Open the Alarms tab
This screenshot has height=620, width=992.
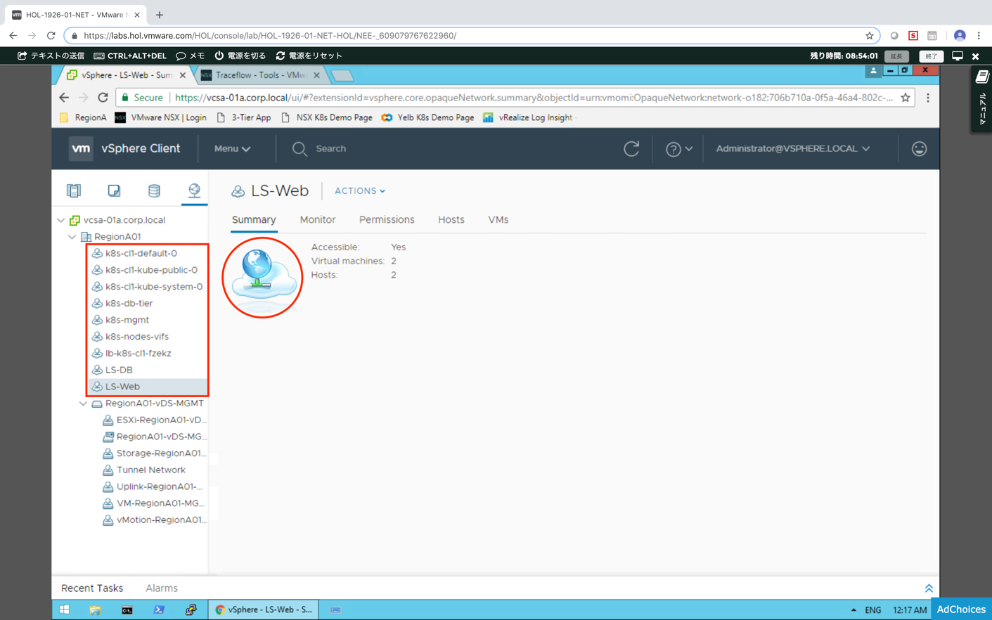[x=162, y=588]
